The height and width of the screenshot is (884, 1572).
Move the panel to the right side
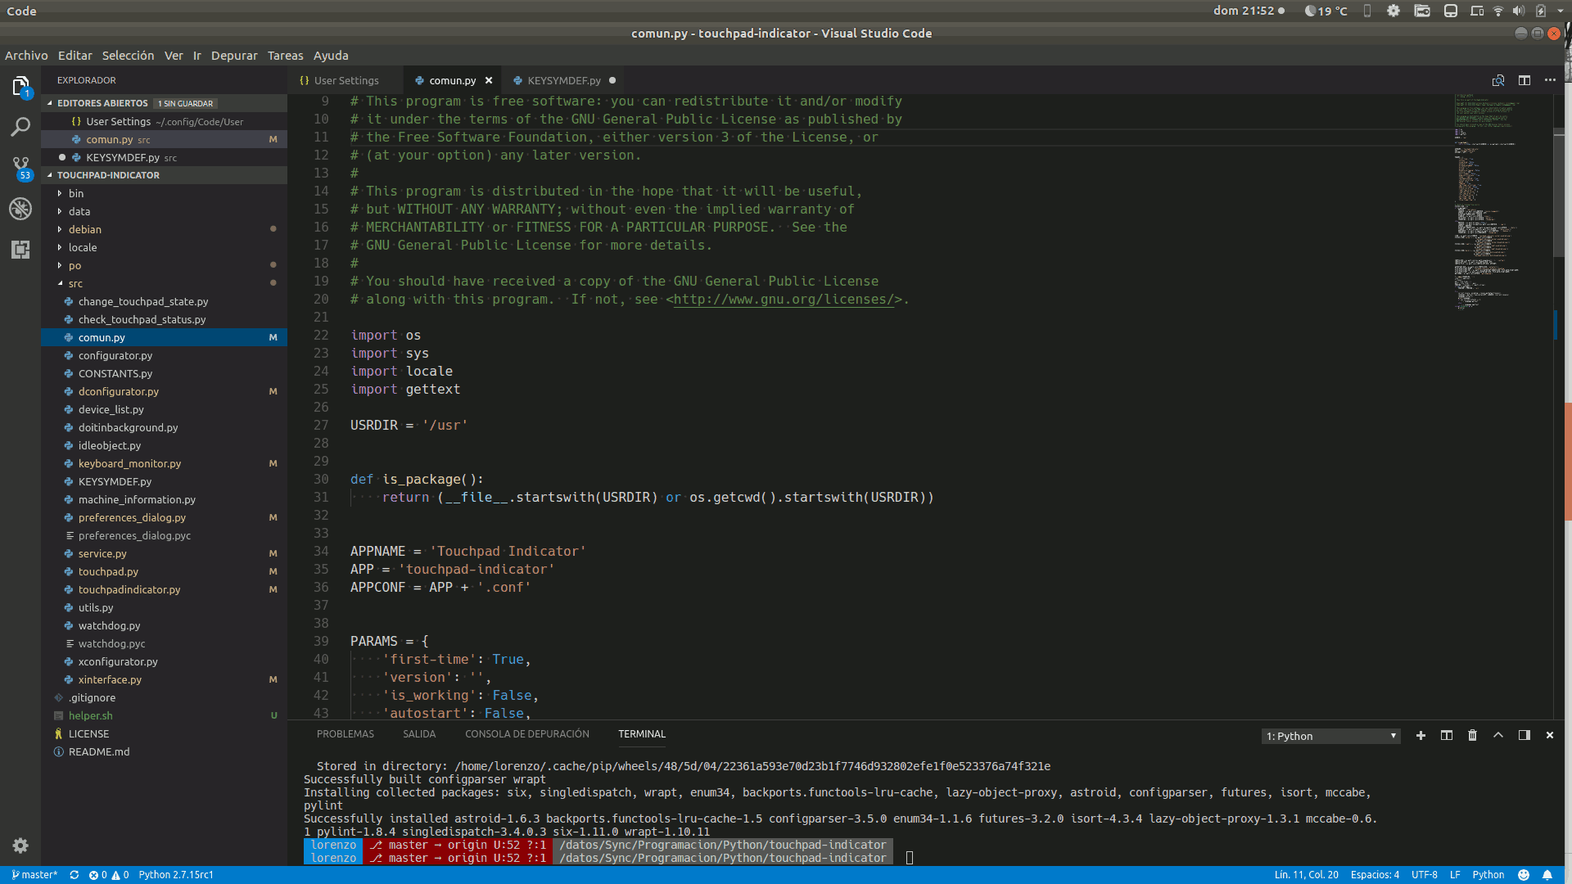pos(1525,735)
